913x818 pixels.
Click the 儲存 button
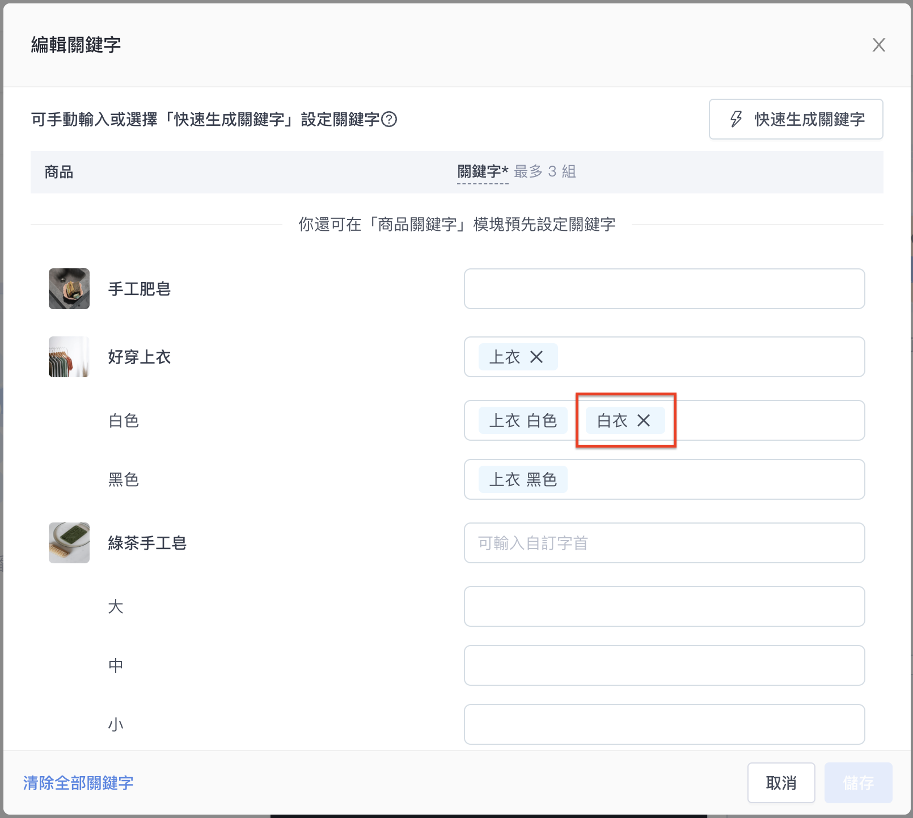point(858,783)
